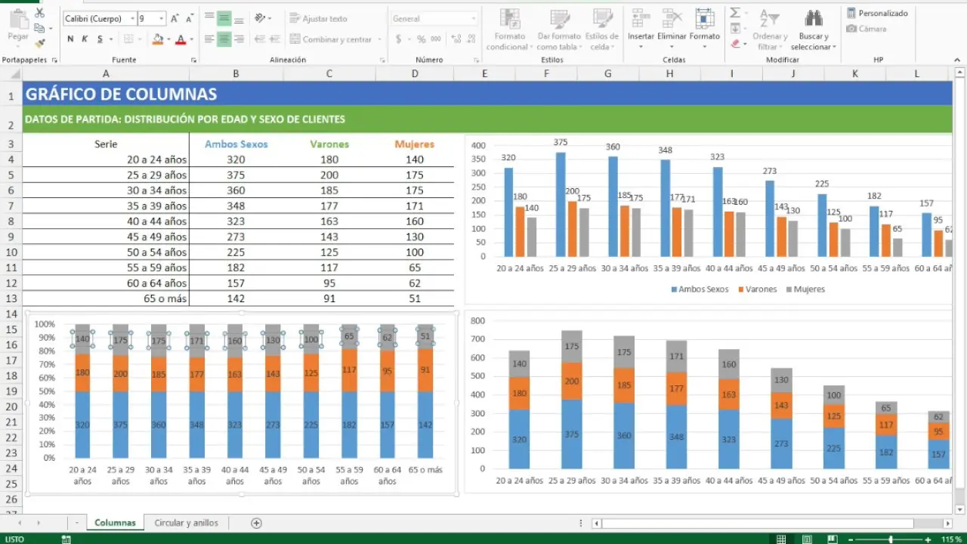Screen dimensions: 967x544
Task: Switch to the Circular y anillos sheet tab
Action: pos(186,522)
